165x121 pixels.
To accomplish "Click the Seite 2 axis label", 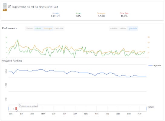I will (6, 85).
